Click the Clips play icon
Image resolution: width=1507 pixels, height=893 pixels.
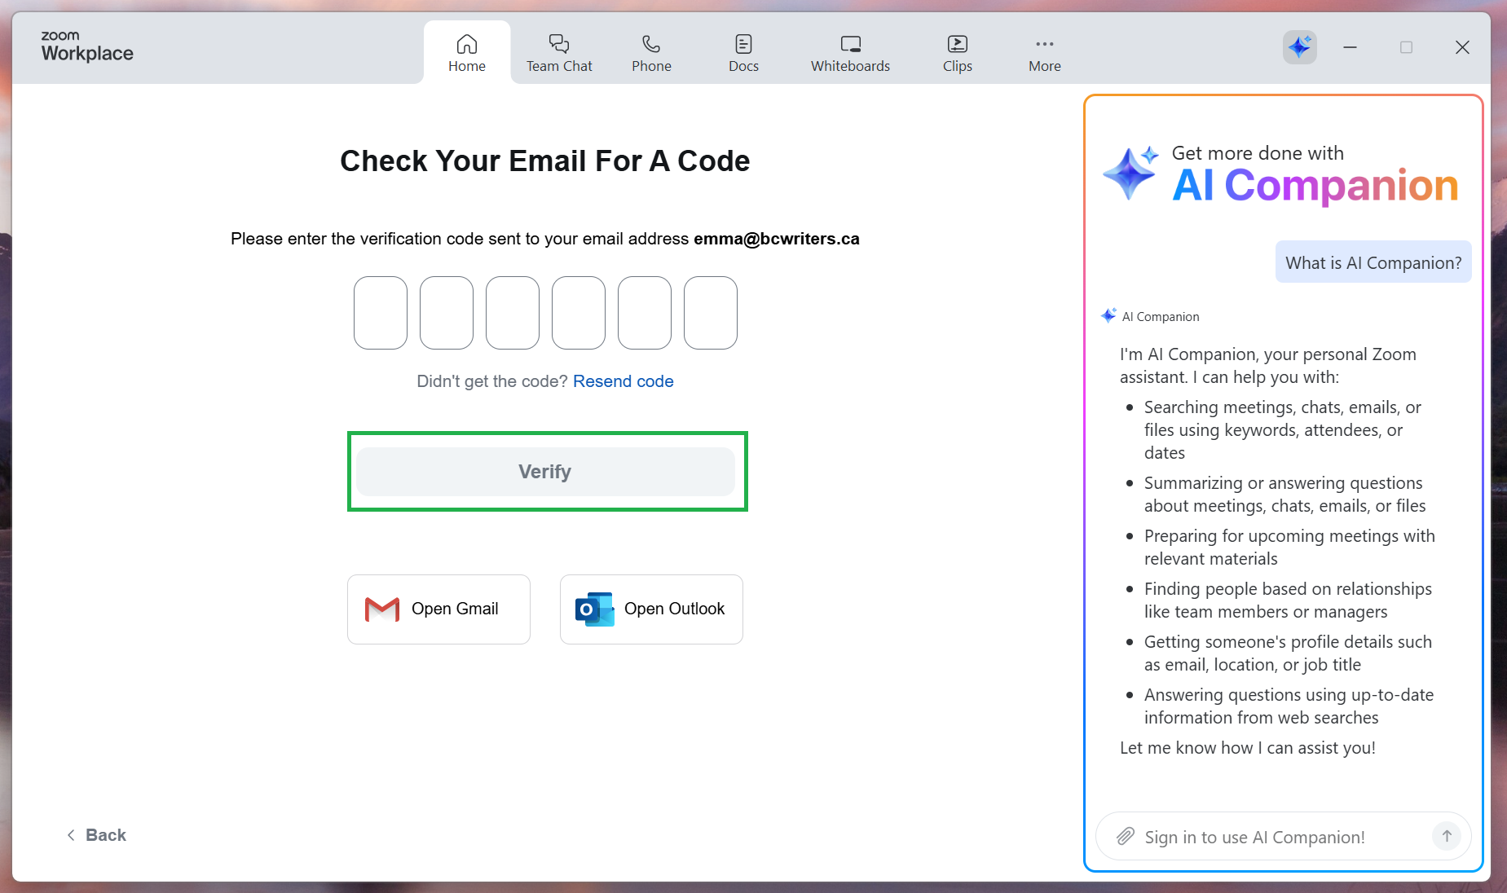point(958,43)
